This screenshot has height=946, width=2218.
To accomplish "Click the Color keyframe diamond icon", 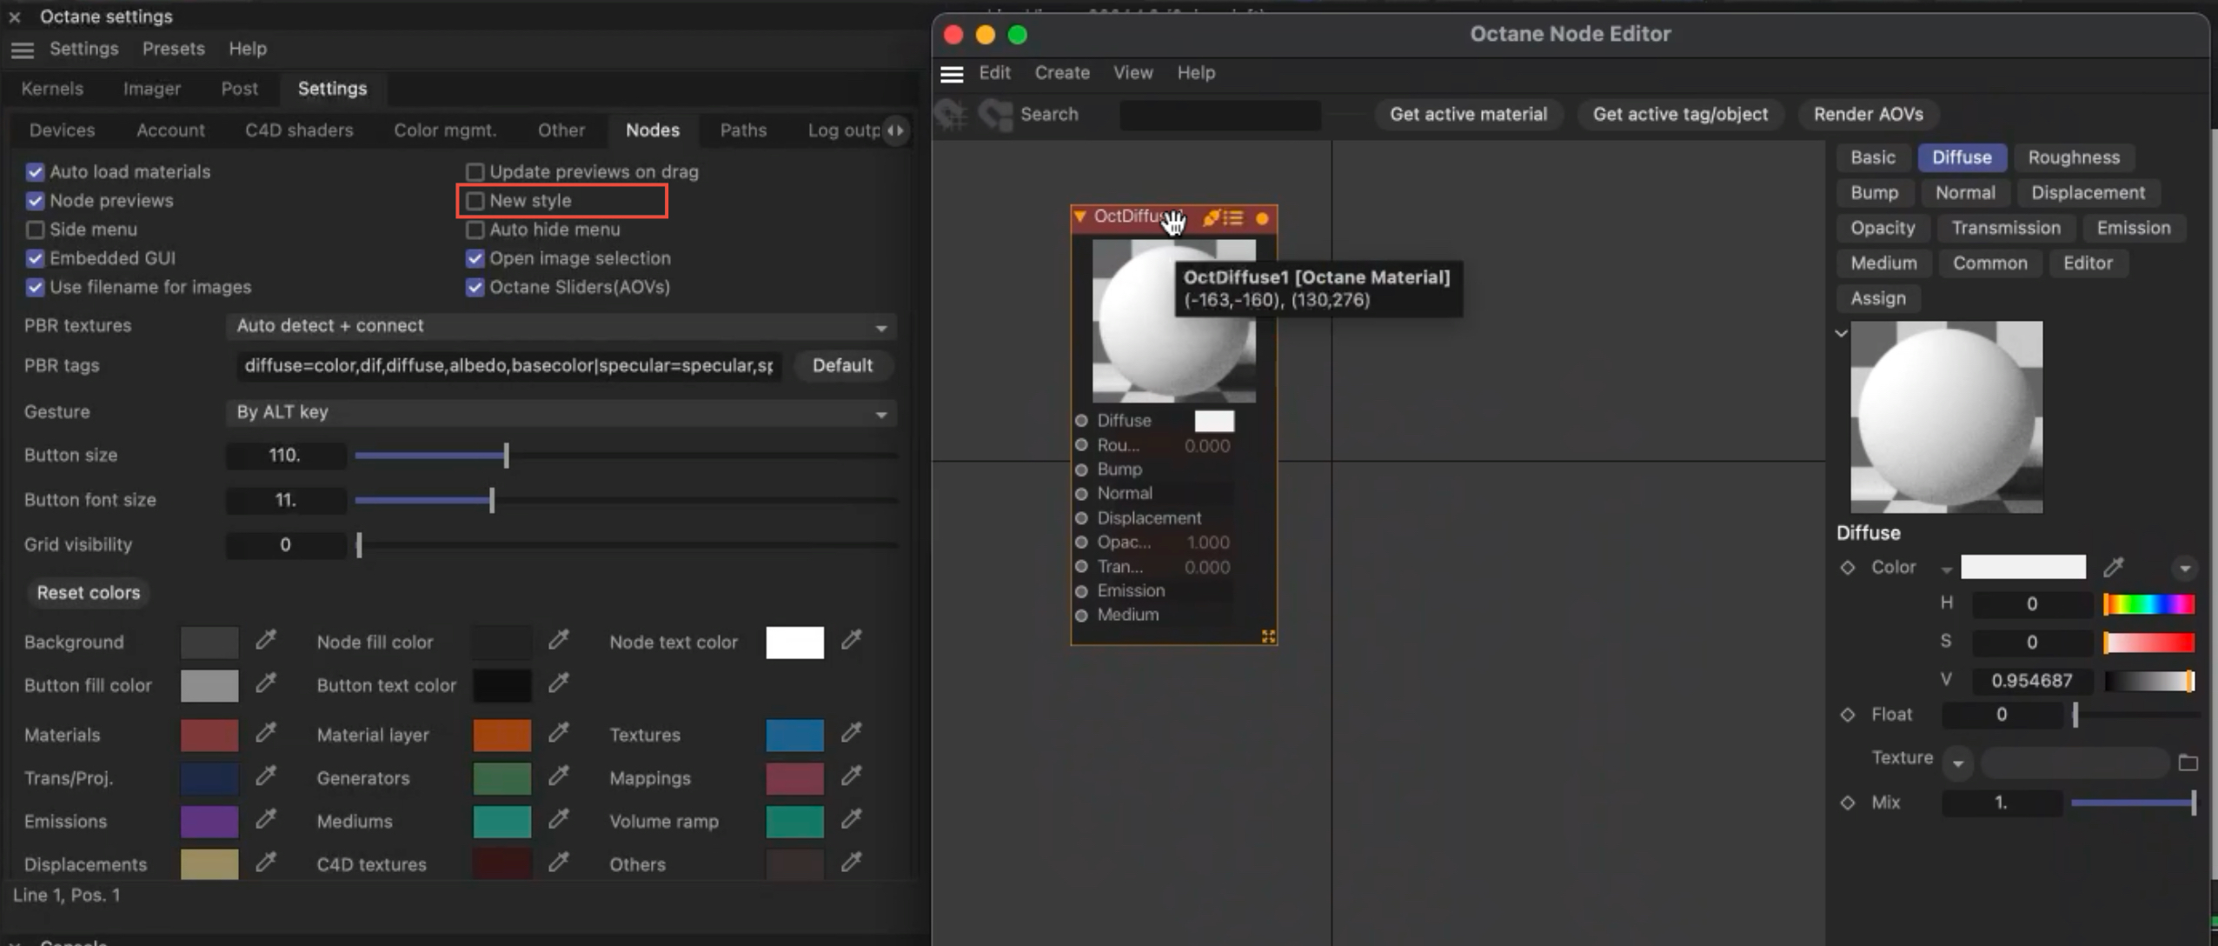I will coord(1848,568).
